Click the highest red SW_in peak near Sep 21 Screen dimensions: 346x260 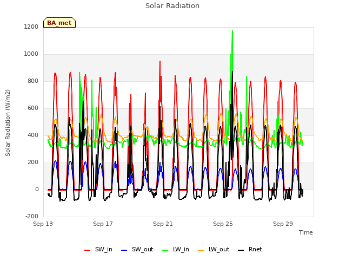pos(160,61)
